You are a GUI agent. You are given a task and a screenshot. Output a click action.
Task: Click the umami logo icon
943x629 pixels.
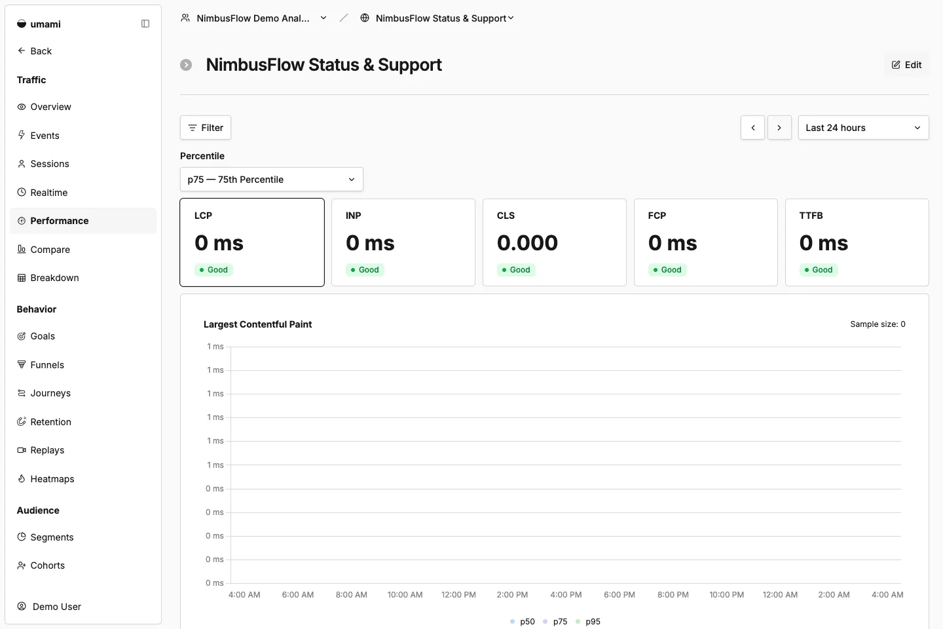(x=22, y=24)
